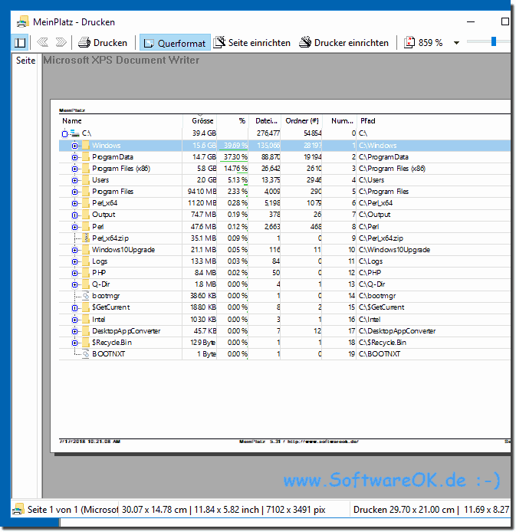Click the Grösse column header
Image resolution: width=516 pixels, height=532 pixels.
pyautogui.click(x=202, y=121)
